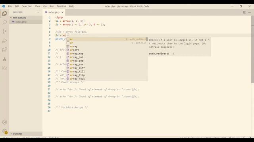Pick the arsort suggestion
Viewport: 254px width, 142px height.
pyautogui.click(x=106, y=50)
